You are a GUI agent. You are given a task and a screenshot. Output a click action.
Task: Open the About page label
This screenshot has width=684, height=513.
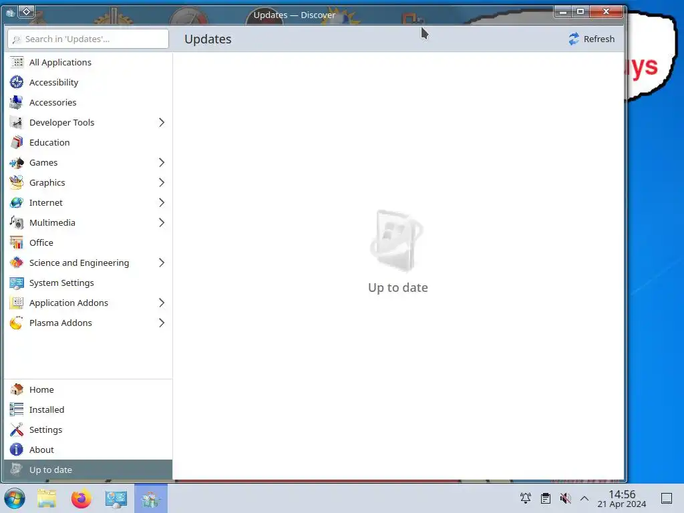coord(41,450)
